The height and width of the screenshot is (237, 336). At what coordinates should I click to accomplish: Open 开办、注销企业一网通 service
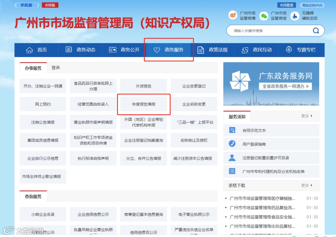(x=43, y=86)
